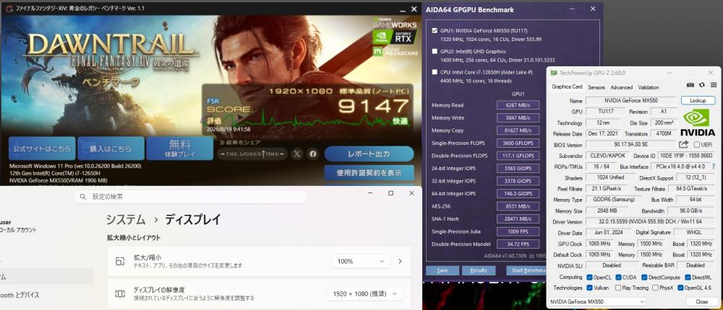Click the Lookup button in GPU-Z
Image resolution: width=723 pixels, height=310 pixels.
[x=698, y=100]
